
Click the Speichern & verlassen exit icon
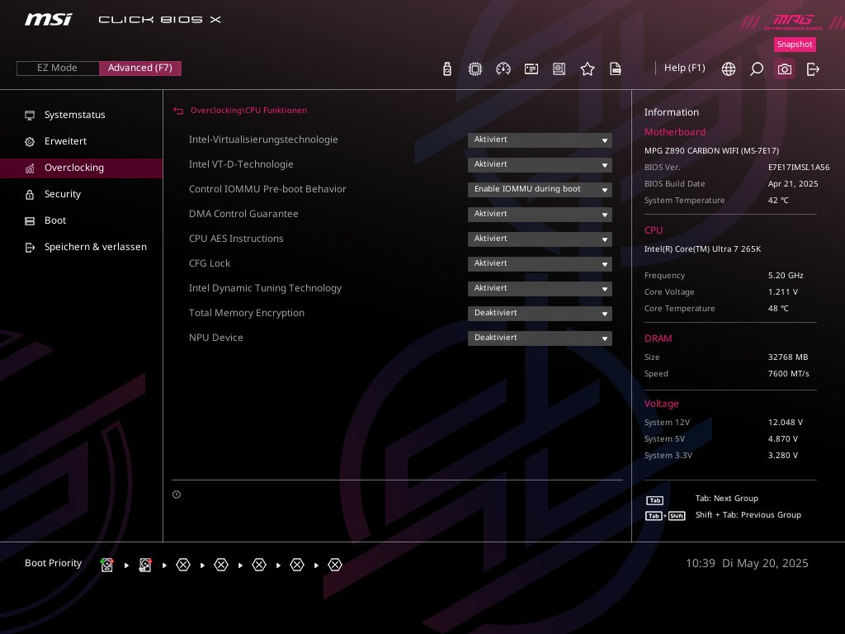tap(30, 247)
